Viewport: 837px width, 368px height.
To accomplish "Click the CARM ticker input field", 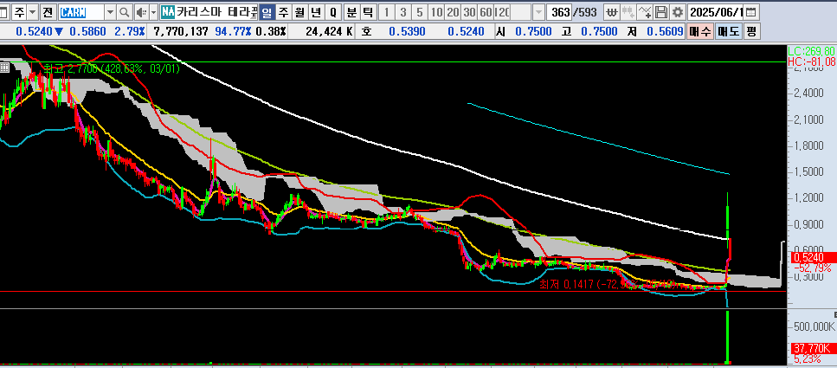I will [81, 12].
